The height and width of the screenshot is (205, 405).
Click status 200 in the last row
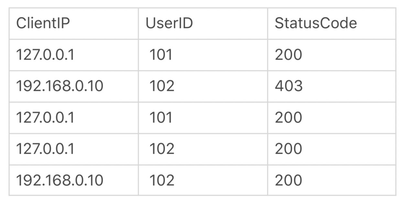click(289, 180)
